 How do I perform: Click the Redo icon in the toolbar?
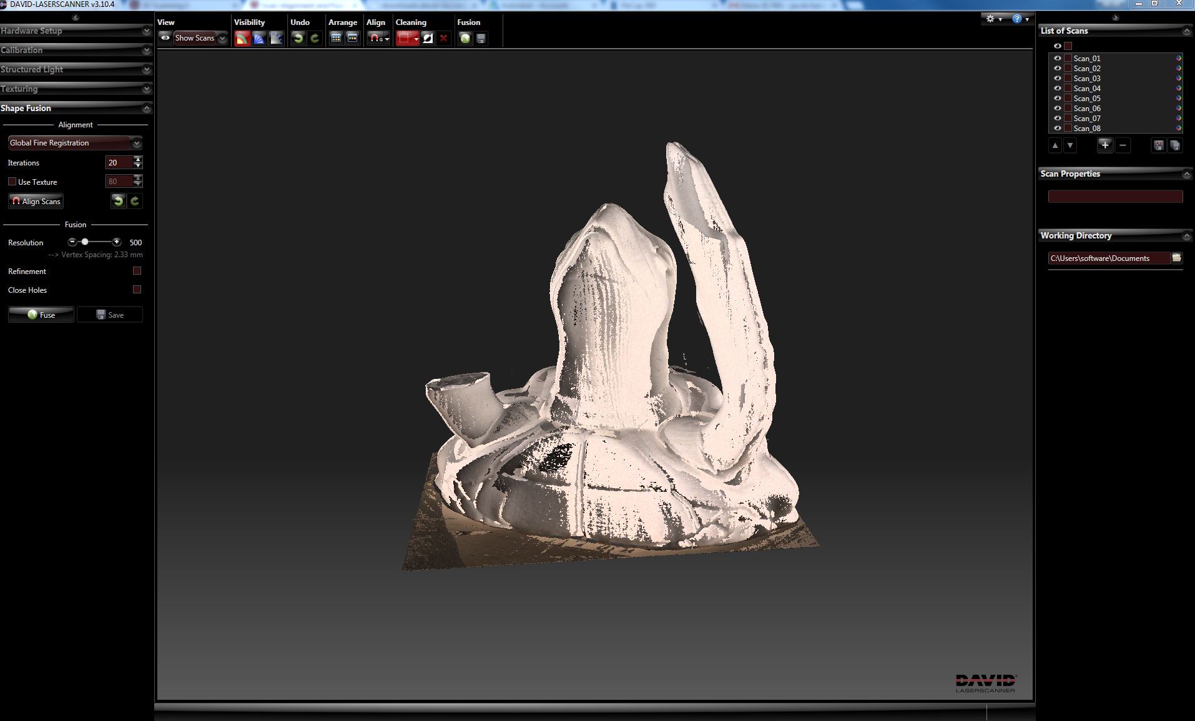point(315,38)
